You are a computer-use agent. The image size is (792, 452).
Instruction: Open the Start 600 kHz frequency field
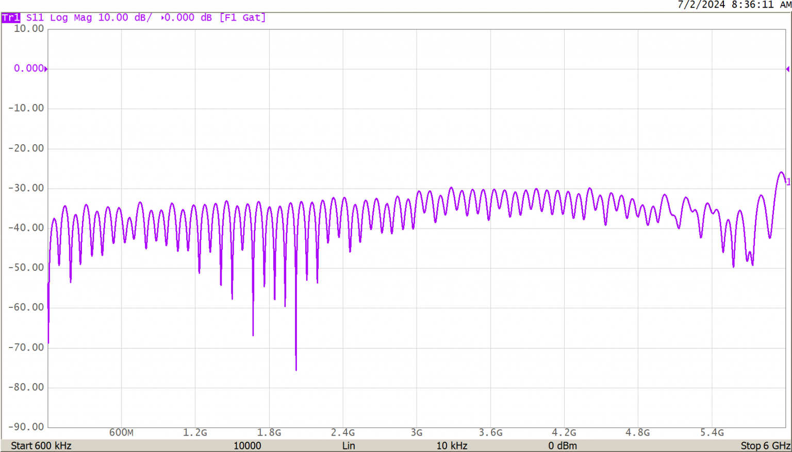tap(41, 446)
